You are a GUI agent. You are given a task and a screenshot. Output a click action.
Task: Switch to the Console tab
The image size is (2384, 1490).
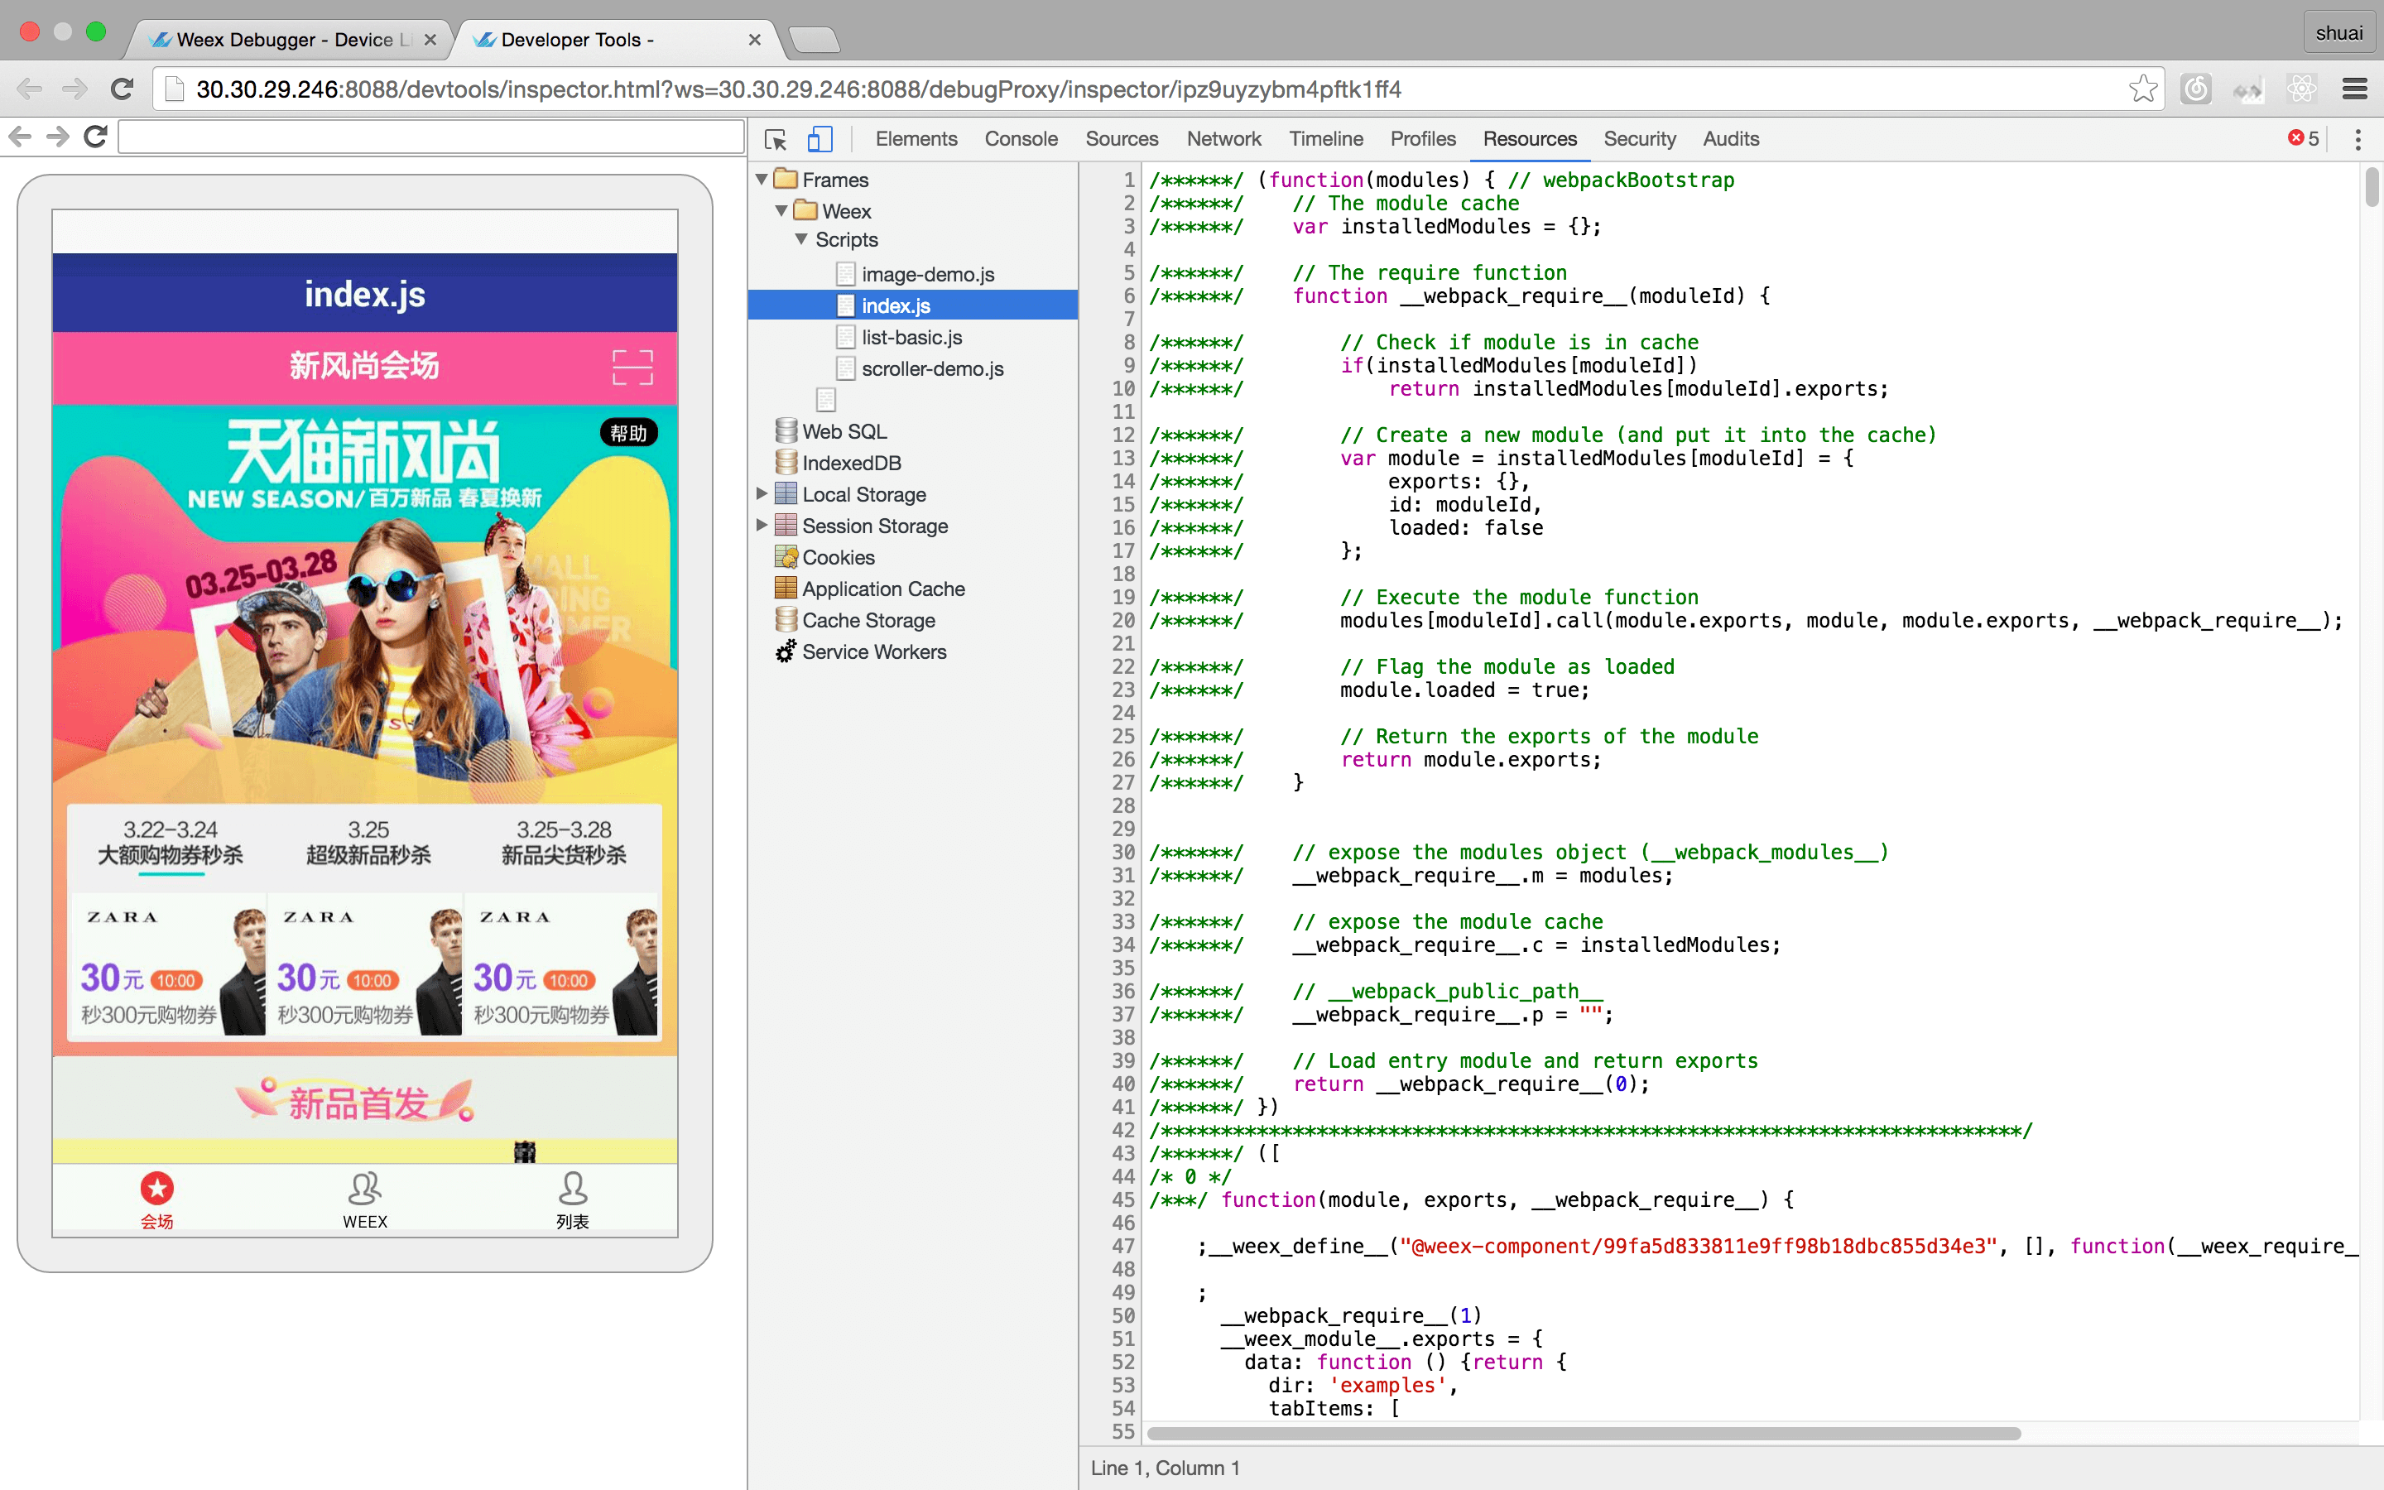(1021, 139)
